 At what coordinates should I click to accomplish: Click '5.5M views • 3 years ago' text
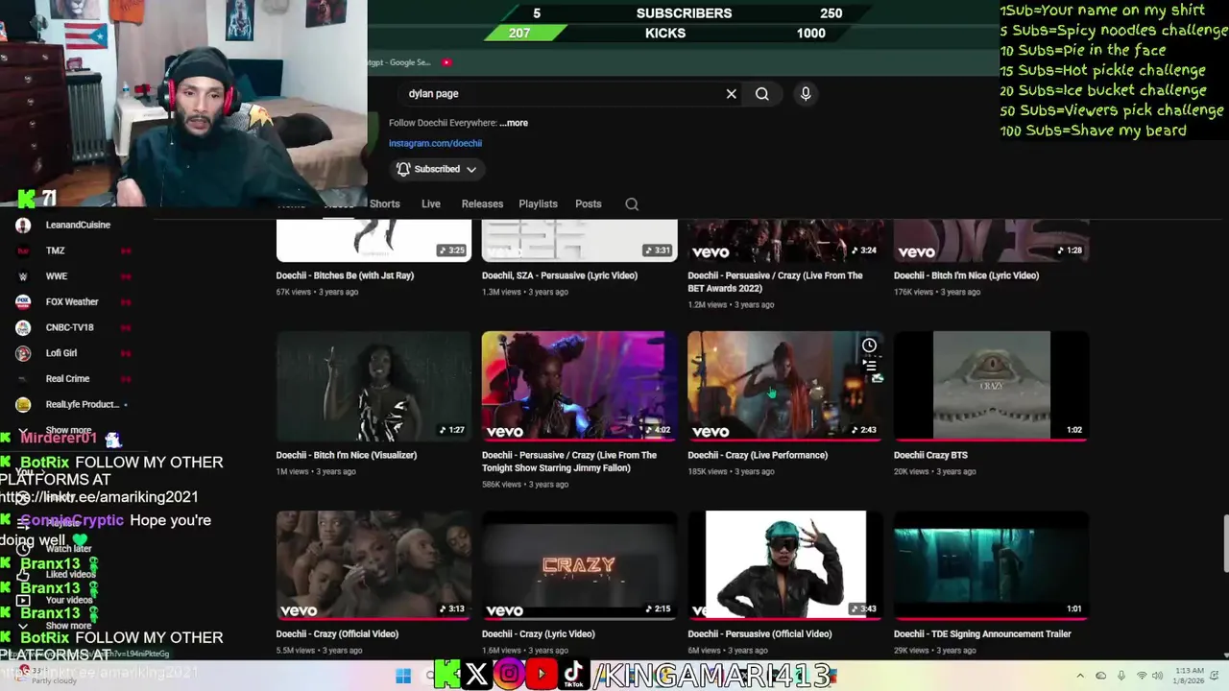click(319, 651)
